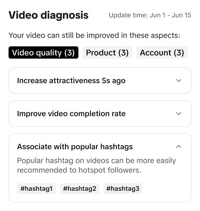The width and height of the screenshot is (200, 211).
Task: Expand the Increase attractiveness chevron
Action: 179,80
